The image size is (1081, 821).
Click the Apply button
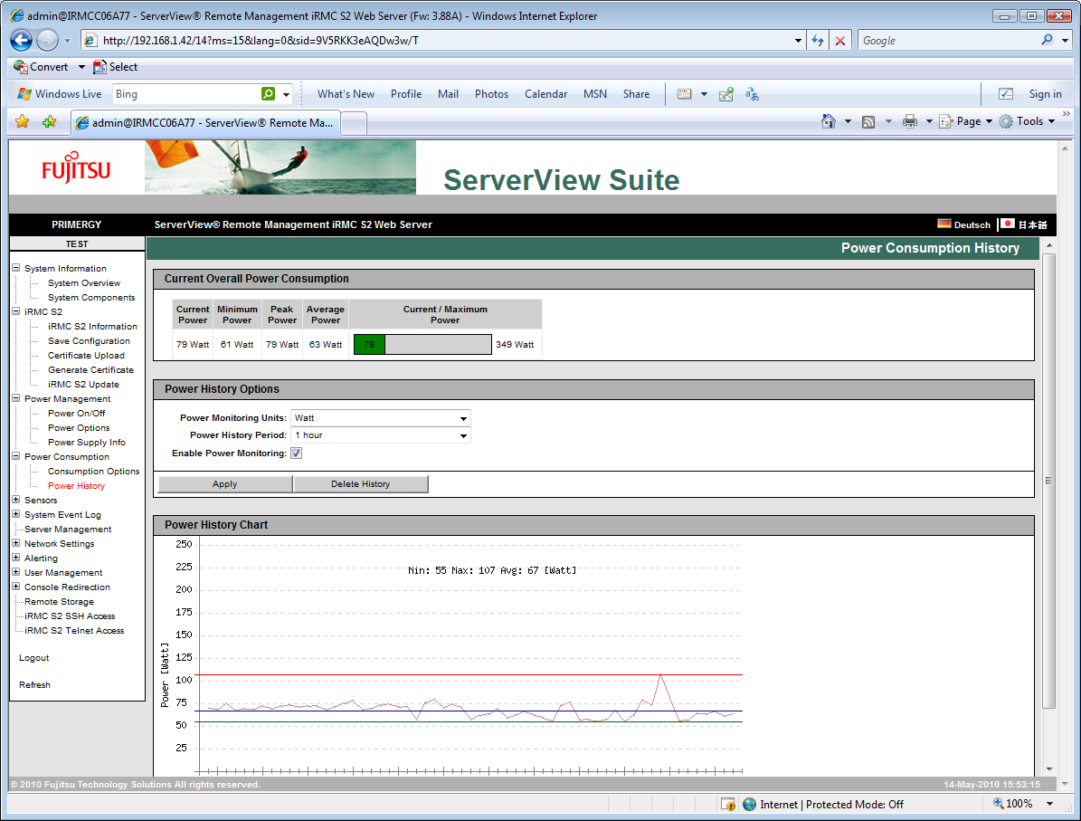(224, 484)
